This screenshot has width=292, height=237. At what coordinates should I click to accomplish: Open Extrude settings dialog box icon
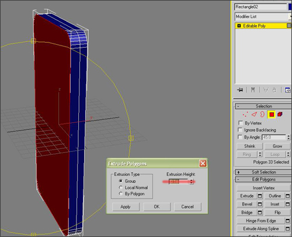click(x=260, y=196)
